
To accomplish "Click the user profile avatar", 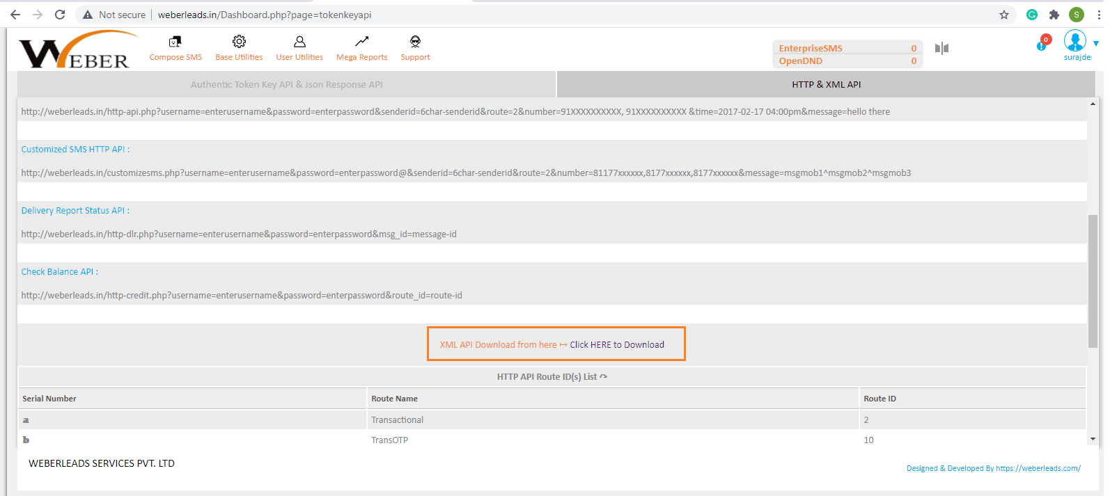I will [x=1074, y=42].
